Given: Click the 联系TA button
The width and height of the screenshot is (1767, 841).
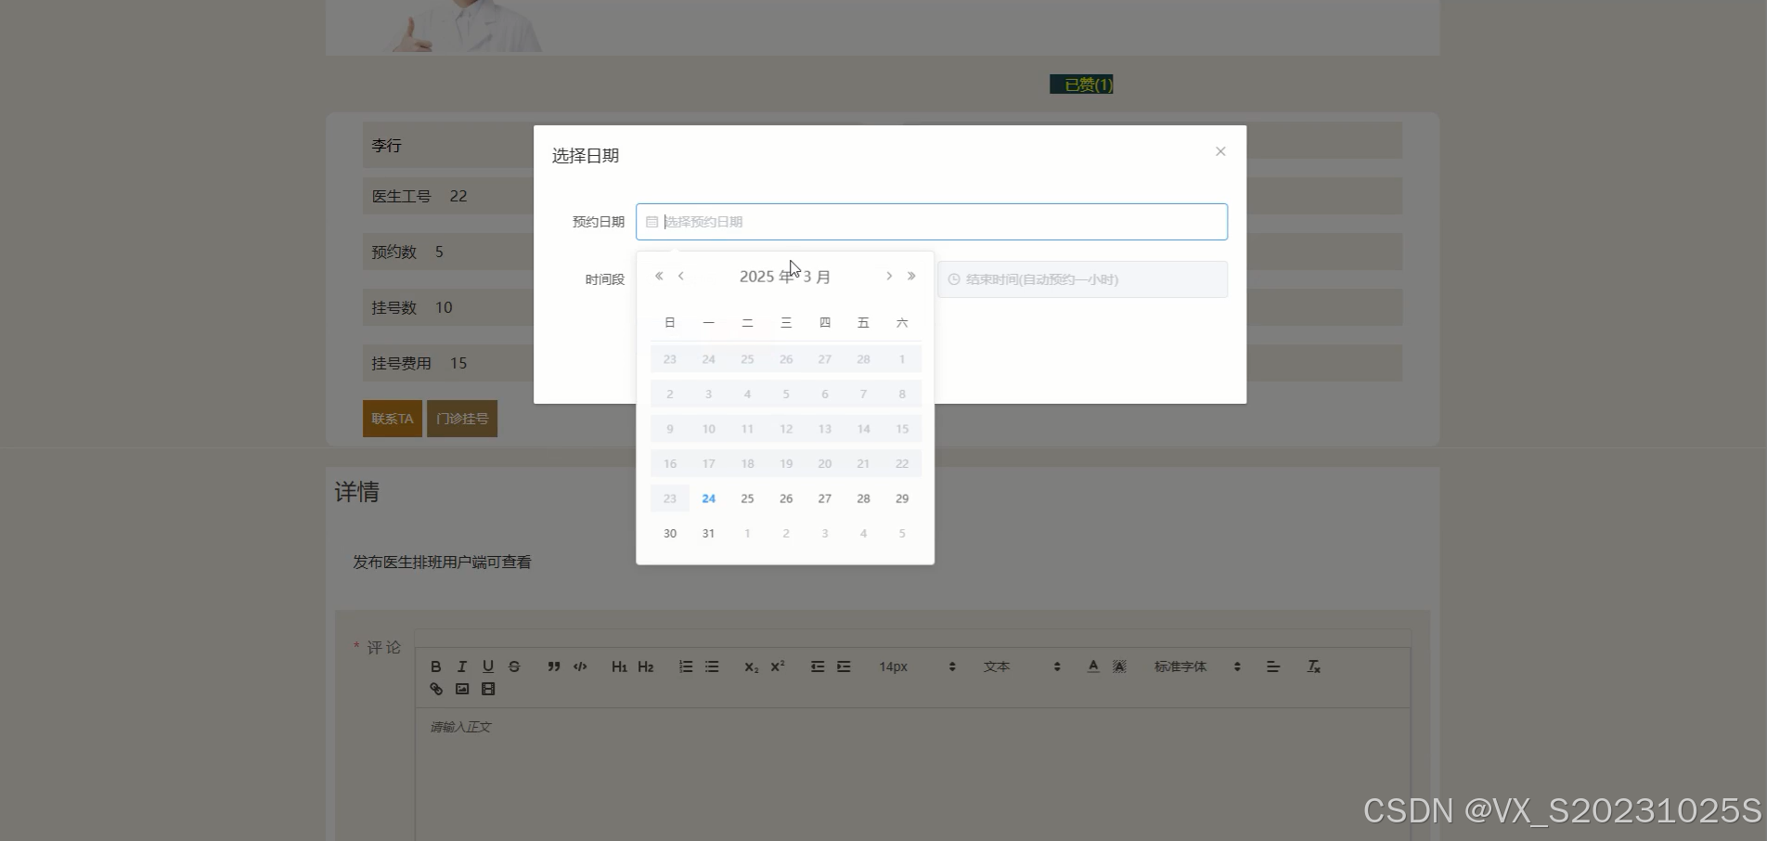Looking at the screenshot, I should point(393,419).
